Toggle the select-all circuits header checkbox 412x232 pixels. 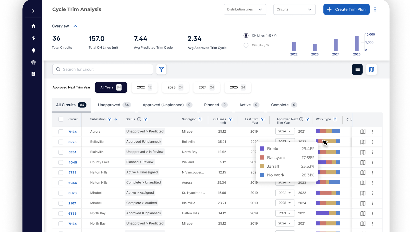coord(61,119)
